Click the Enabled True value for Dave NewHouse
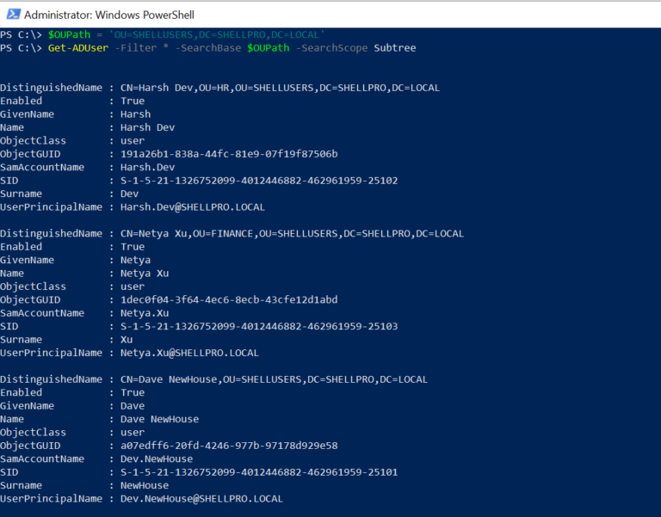The image size is (661, 517). [133, 392]
